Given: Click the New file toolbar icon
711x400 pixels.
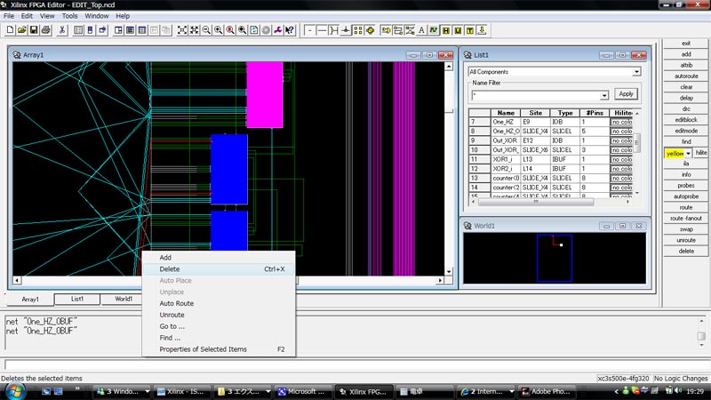Looking at the screenshot, I should click(x=10, y=30).
